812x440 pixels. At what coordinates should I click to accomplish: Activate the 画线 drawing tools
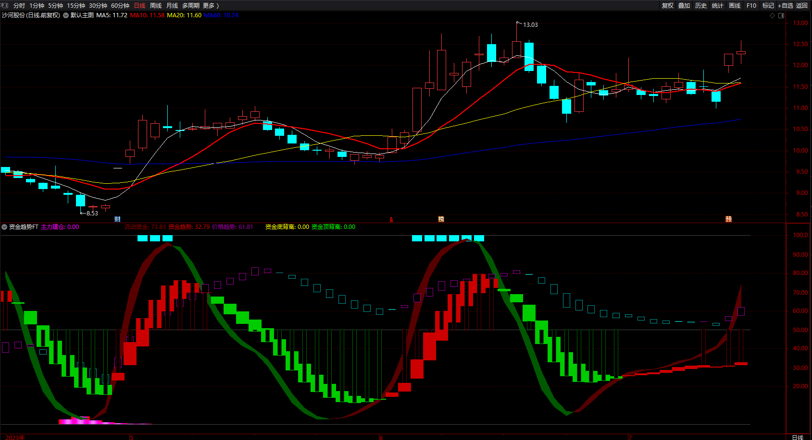(x=735, y=6)
